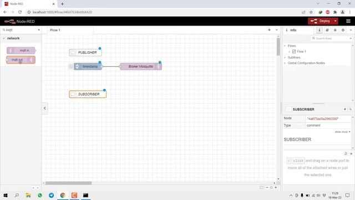Expand Flow 1 in the outline tree

pyautogui.click(x=289, y=52)
